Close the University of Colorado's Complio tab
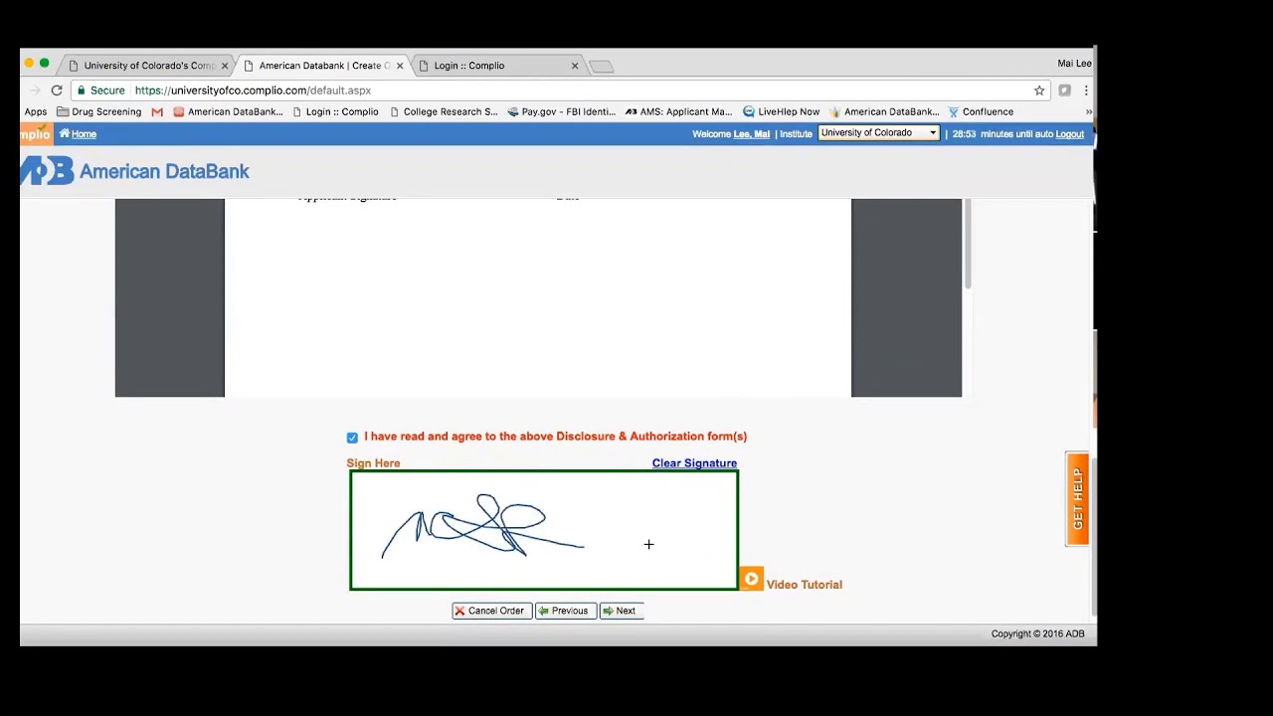1273x716 pixels. click(x=225, y=66)
